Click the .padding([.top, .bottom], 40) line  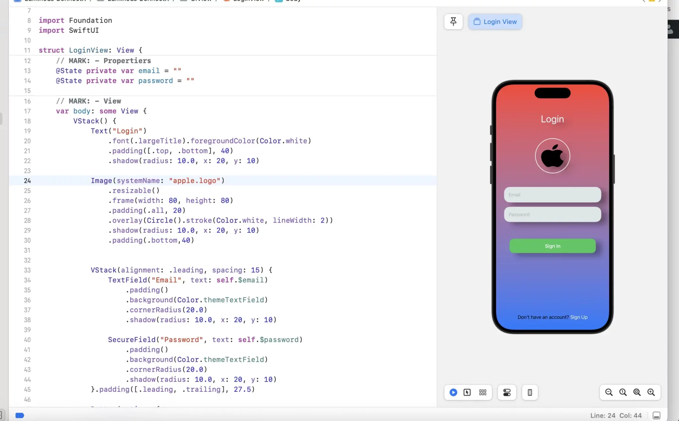[171, 151]
